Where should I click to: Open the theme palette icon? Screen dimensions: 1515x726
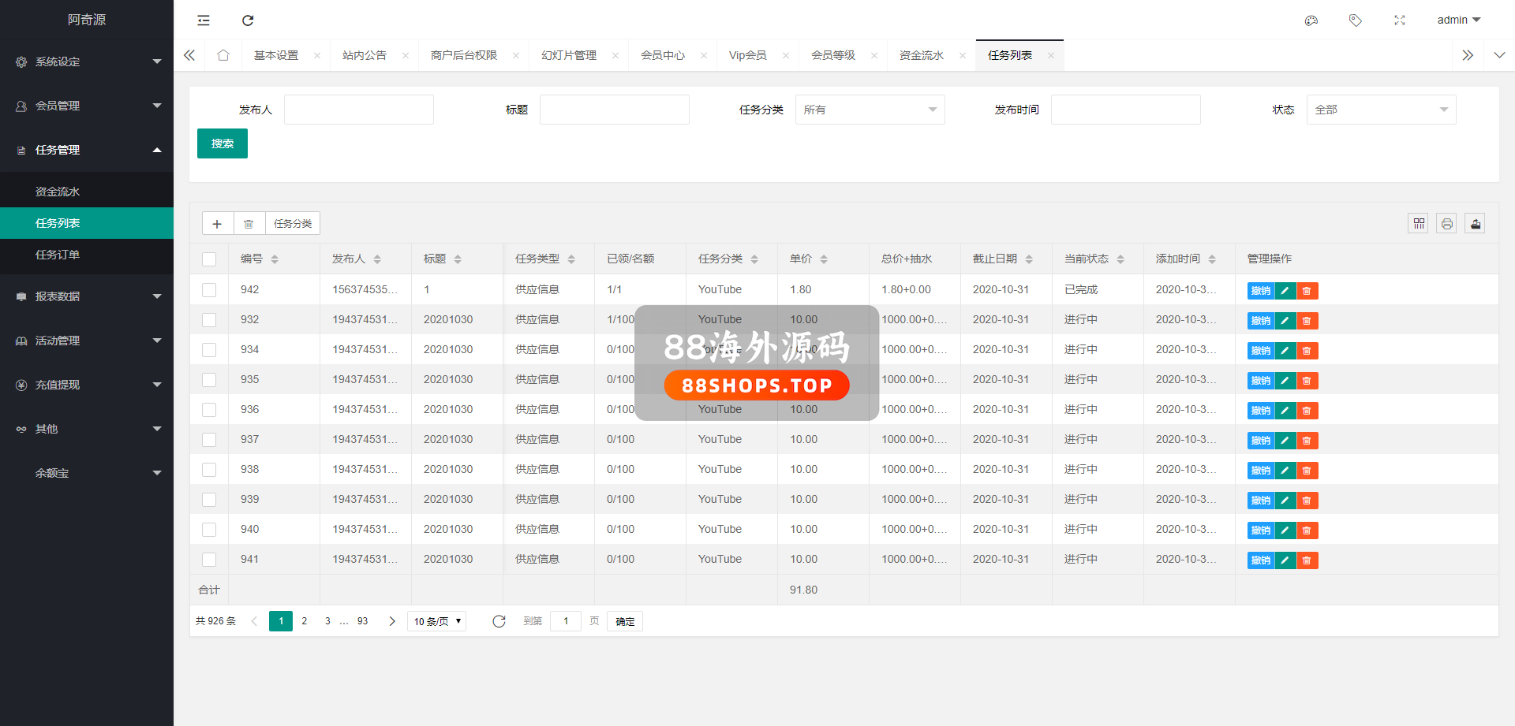(x=1311, y=20)
